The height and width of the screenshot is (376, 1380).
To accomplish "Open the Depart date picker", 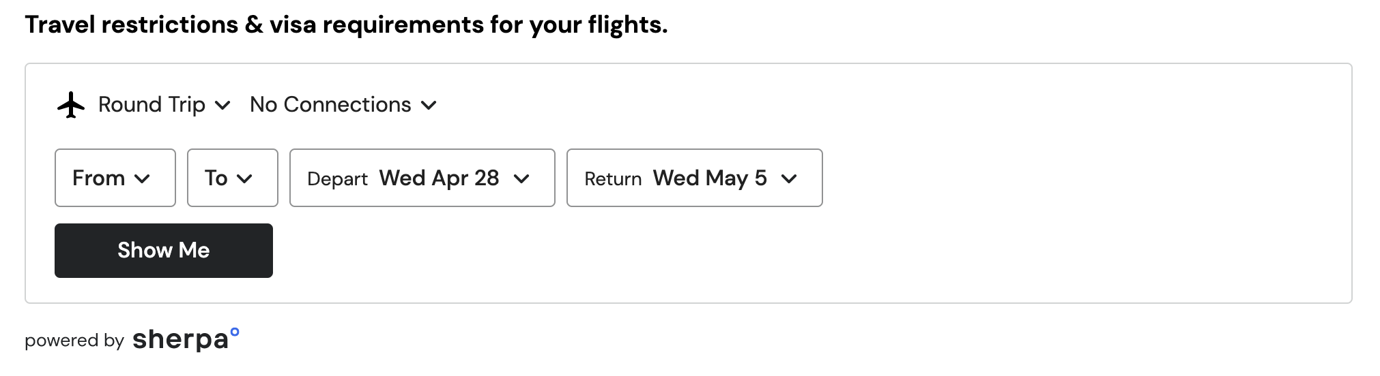I will click(x=422, y=178).
